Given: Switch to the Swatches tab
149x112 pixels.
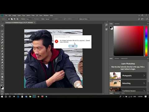Looking at the screenshot, I should [x=117, y=24].
